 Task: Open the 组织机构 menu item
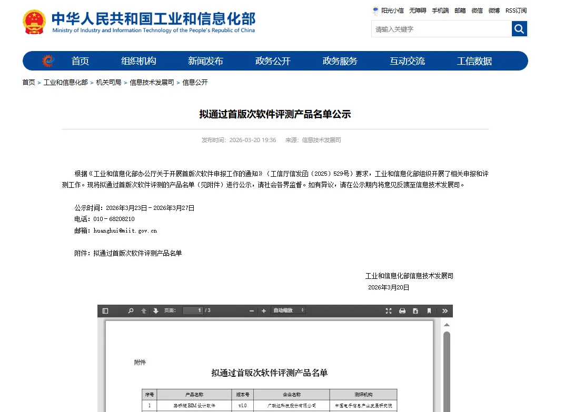tap(138, 61)
